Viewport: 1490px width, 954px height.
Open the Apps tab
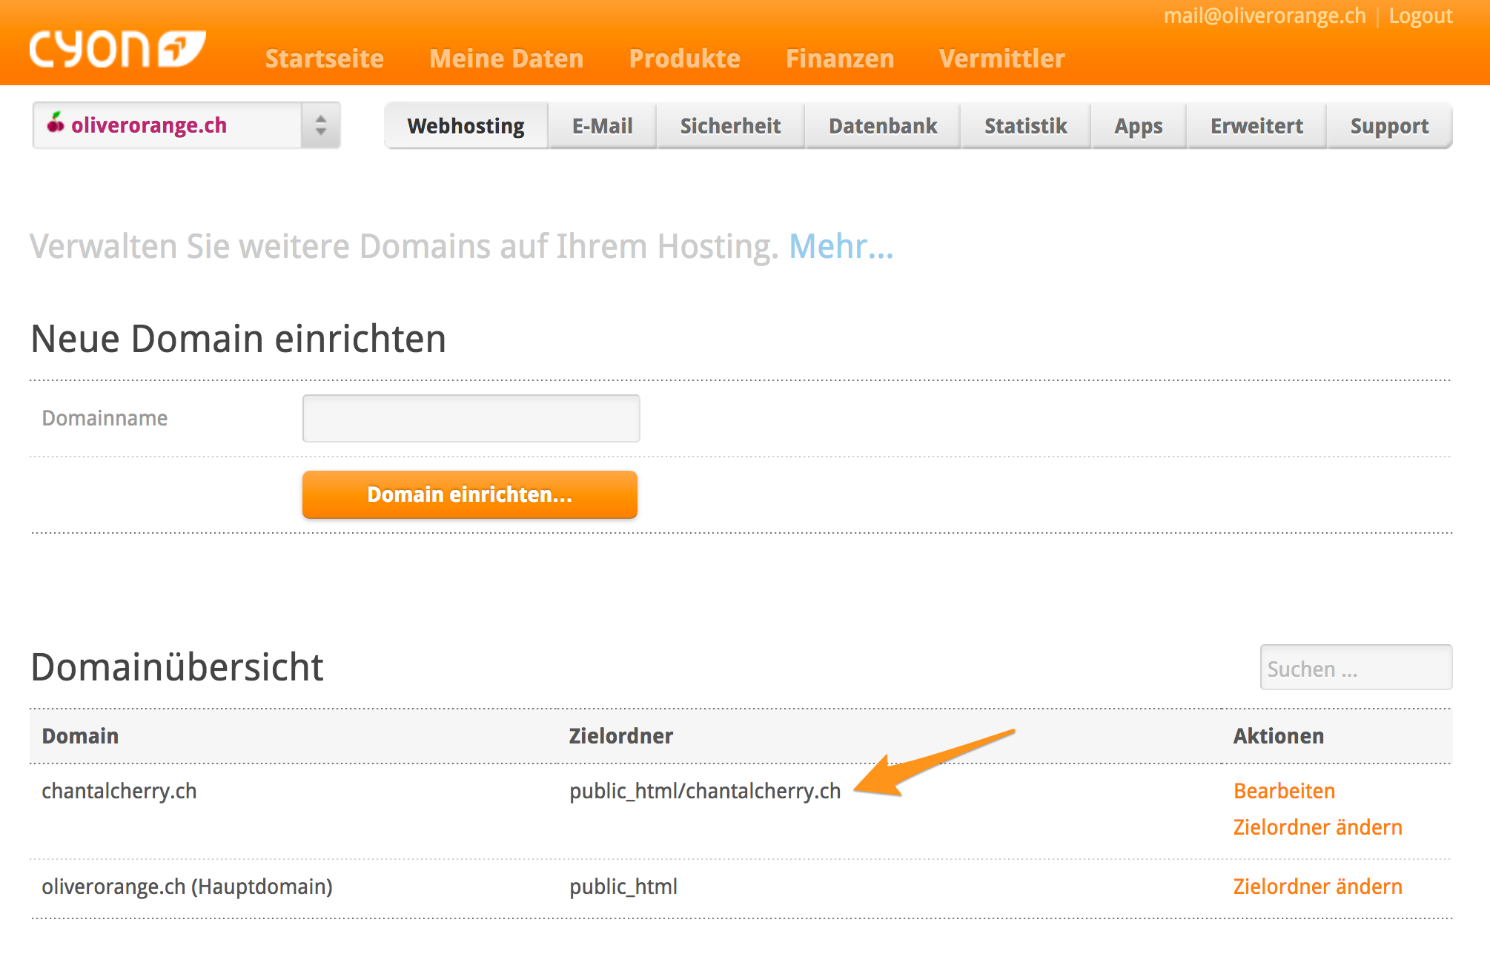click(x=1138, y=126)
